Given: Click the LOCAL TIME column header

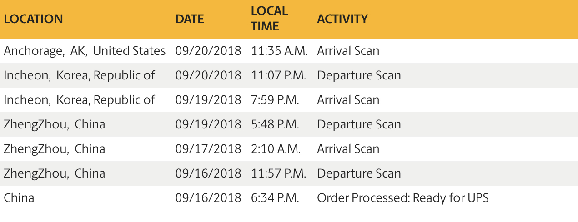Looking at the screenshot, I should pyautogui.click(x=270, y=19).
